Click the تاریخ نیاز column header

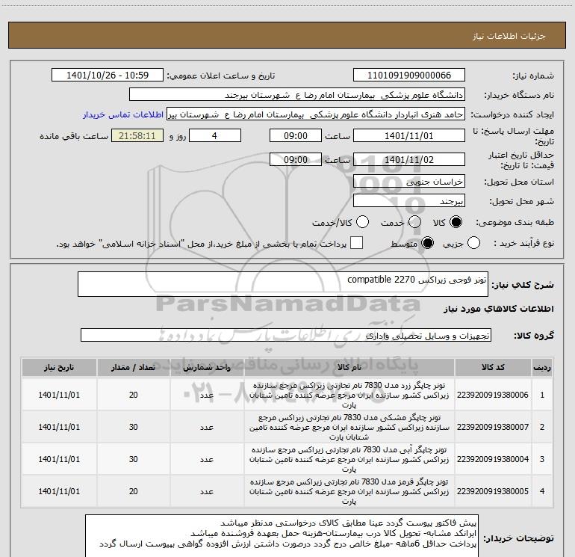coord(59,368)
